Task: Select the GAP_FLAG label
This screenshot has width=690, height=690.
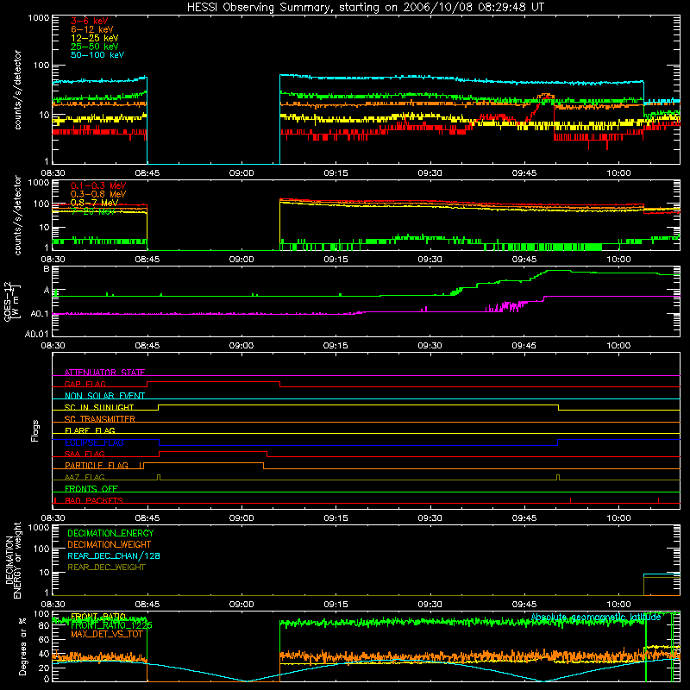Action: pos(85,384)
